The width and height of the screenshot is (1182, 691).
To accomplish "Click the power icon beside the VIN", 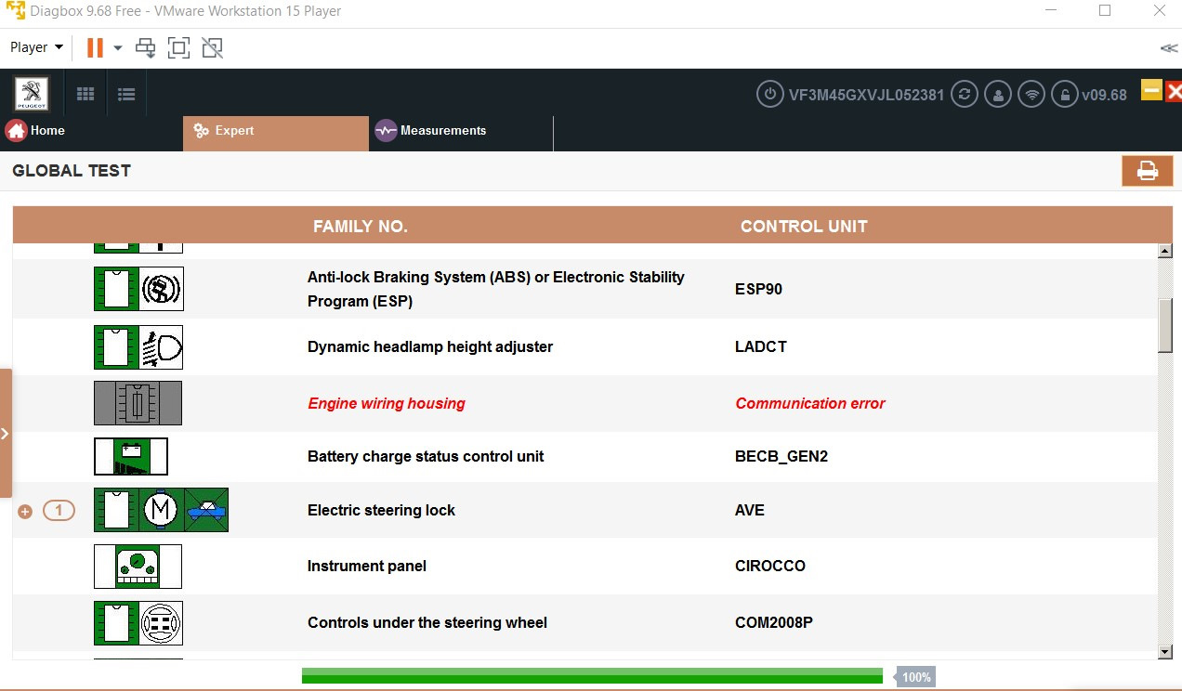I will (769, 94).
